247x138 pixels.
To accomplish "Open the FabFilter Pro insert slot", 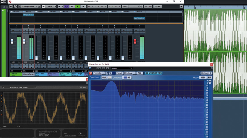I will tap(139, 18).
